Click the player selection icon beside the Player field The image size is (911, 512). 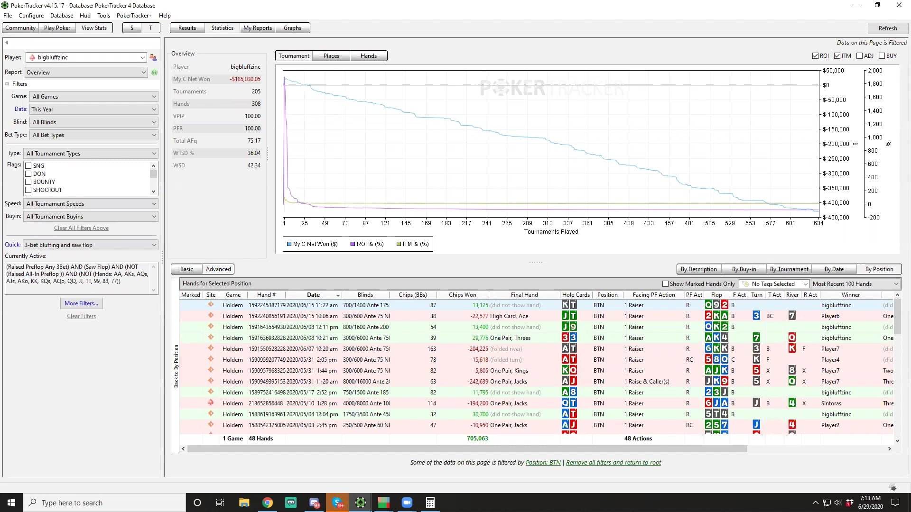[x=153, y=57]
